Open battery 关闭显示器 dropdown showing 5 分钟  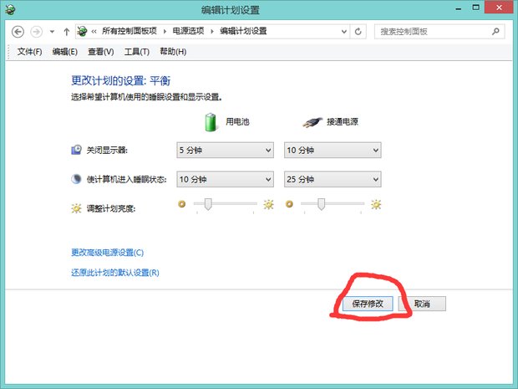coord(225,151)
